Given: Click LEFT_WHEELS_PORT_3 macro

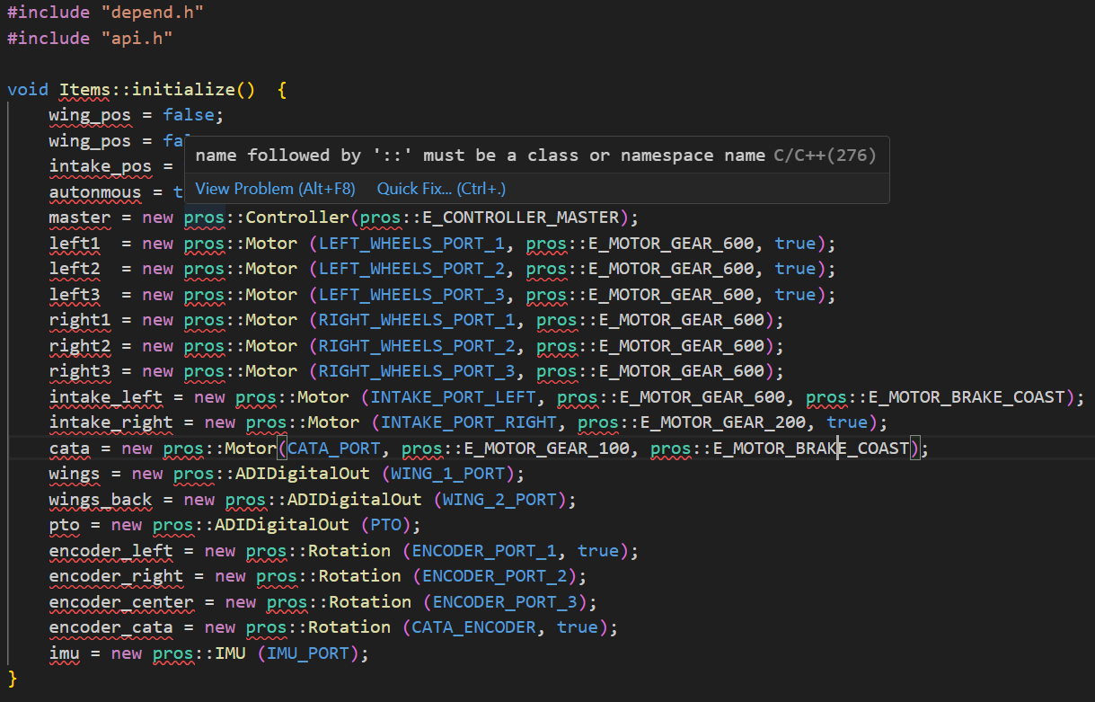Looking at the screenshot, I should click(x=412, y=295).
